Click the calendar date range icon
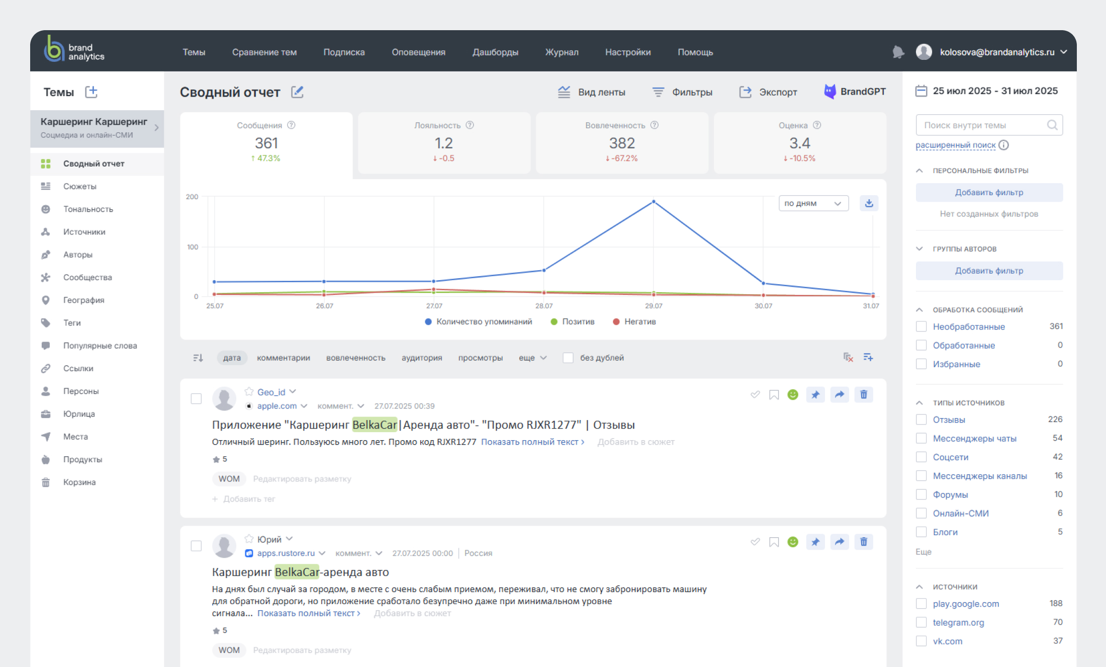1106x667 pixels. point(921,91)
